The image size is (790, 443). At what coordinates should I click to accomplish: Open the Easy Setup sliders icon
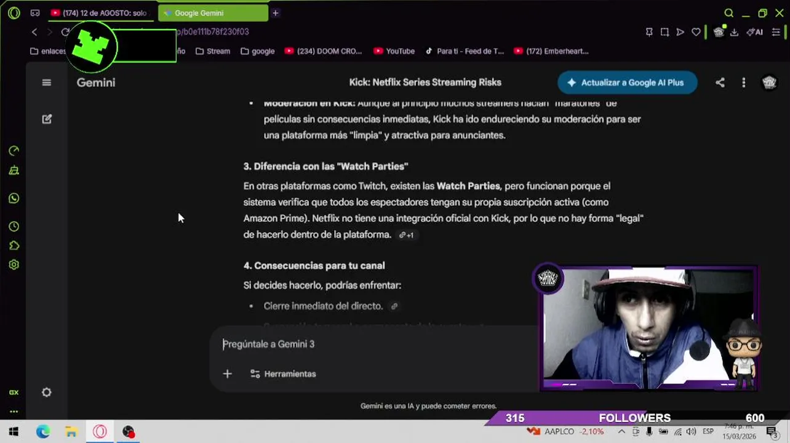pyautogui.click(x=775, y=32)
